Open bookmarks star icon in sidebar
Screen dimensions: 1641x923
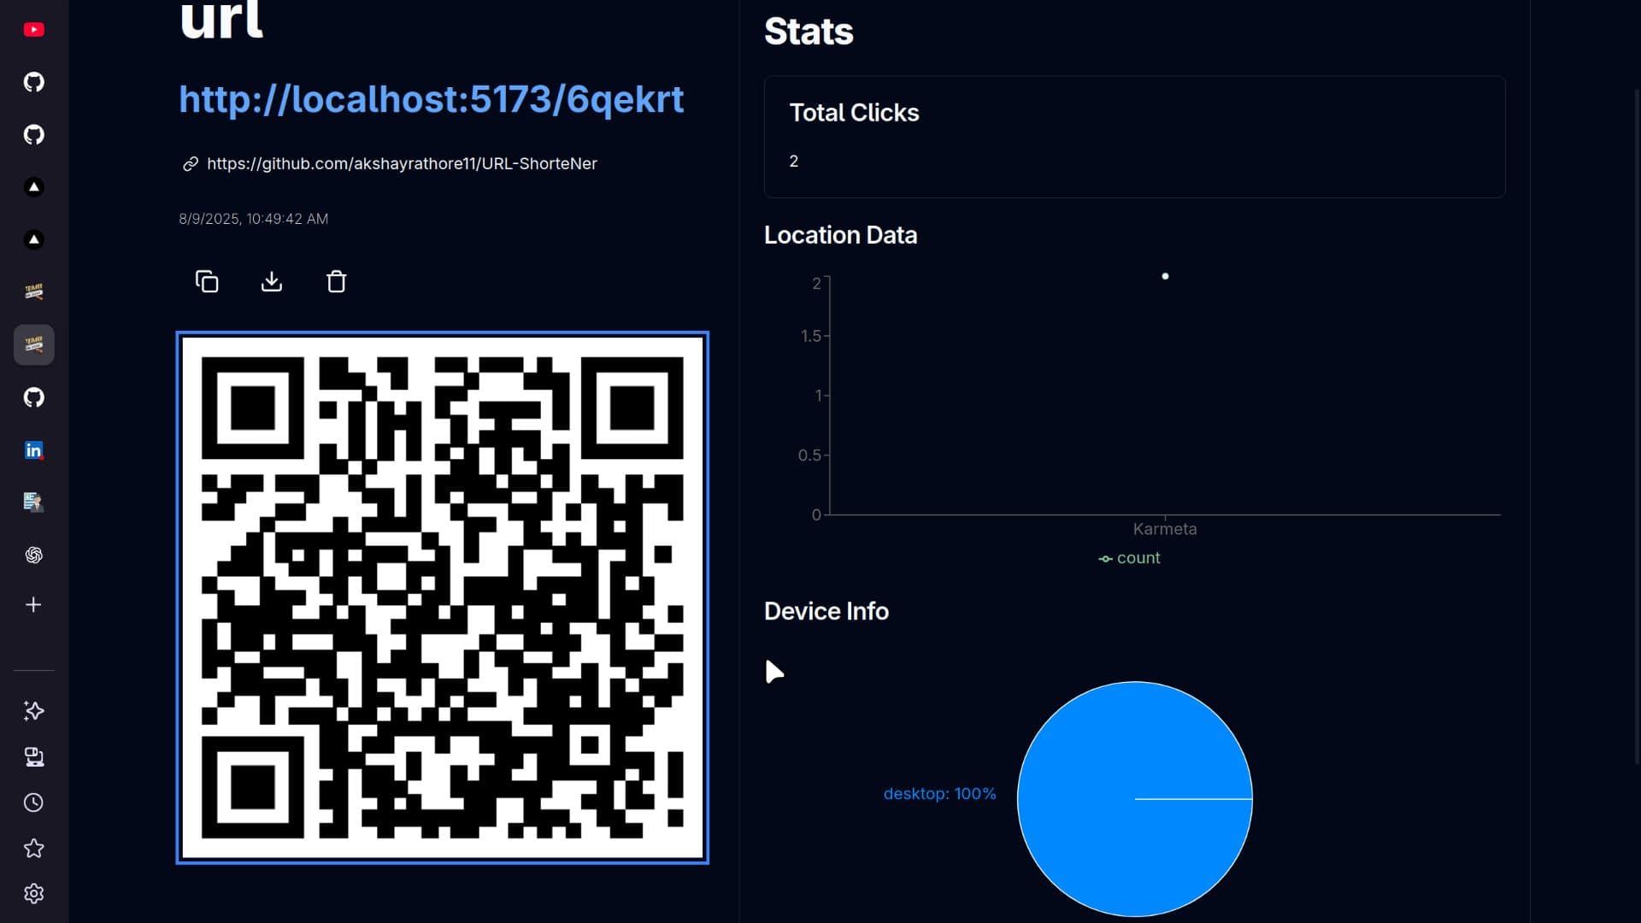pos(34,849)
